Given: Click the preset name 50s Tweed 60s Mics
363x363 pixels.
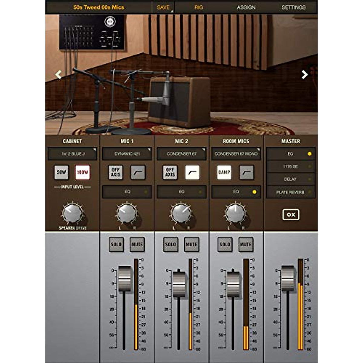Looking at the screenshot, I should tap(99, 7).
